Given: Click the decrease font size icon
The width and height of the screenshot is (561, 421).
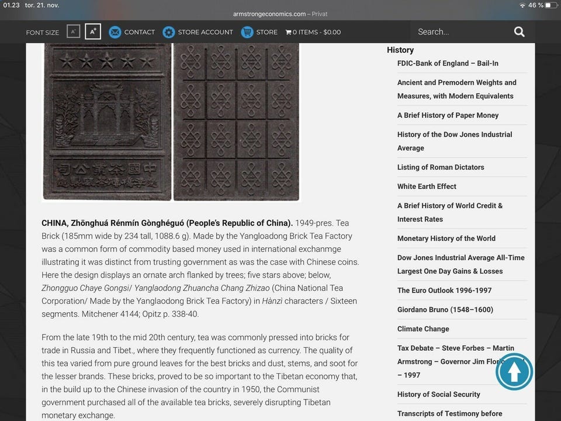Looking at the screenshot, I should [x=73, y=32].
